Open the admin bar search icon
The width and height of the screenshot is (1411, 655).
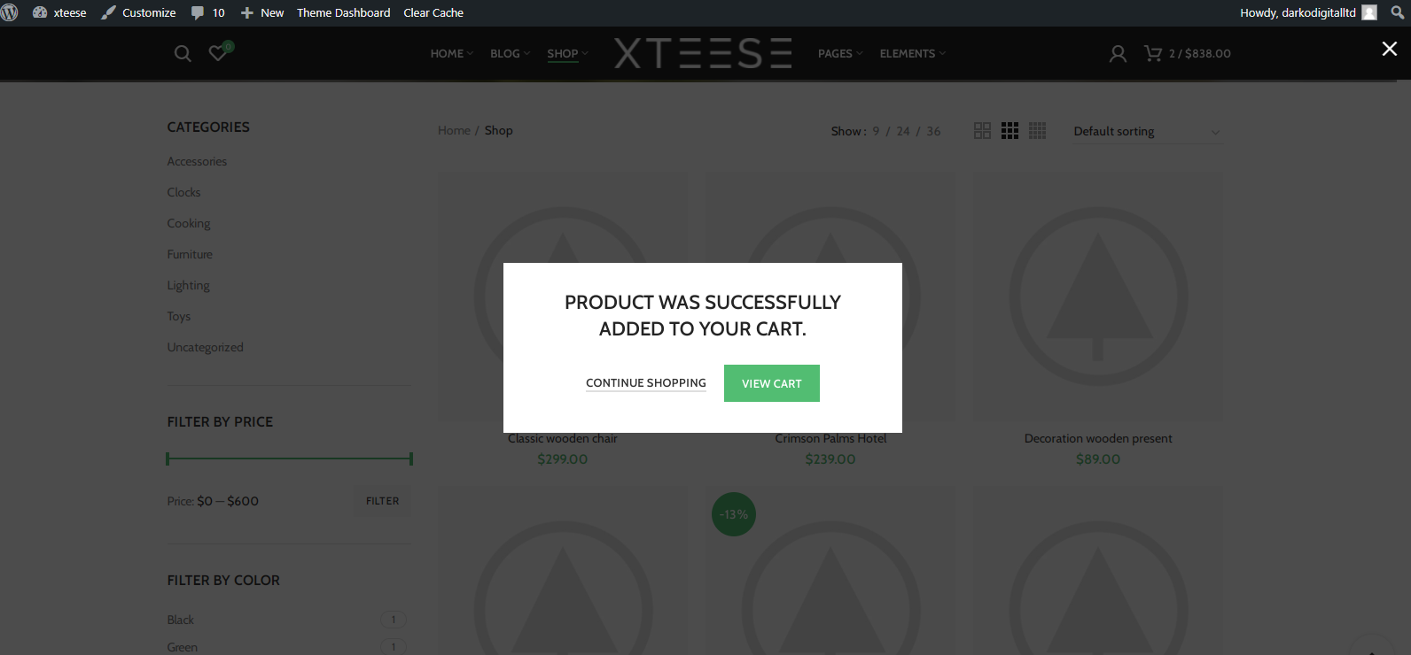[1398, 12]
